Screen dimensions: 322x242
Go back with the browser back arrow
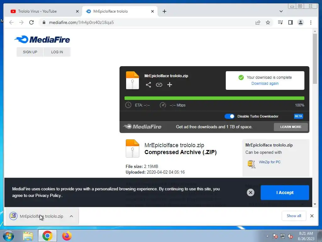(11, 22)
